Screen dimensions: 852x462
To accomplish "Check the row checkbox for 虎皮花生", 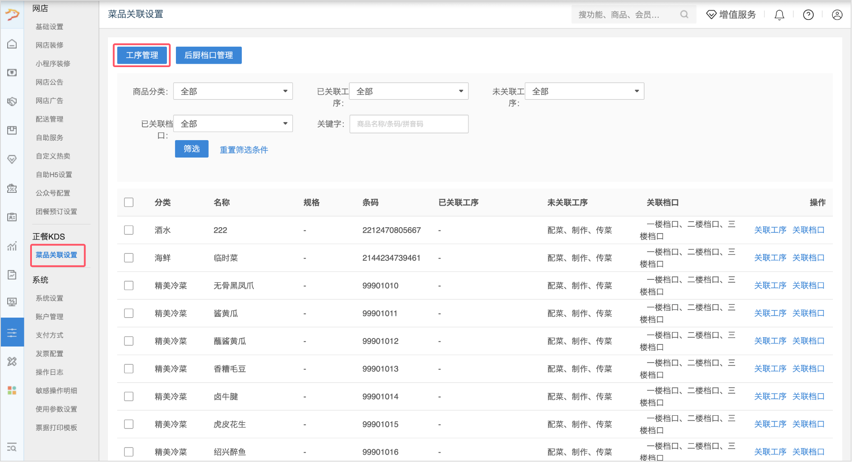I will [129, 424].
